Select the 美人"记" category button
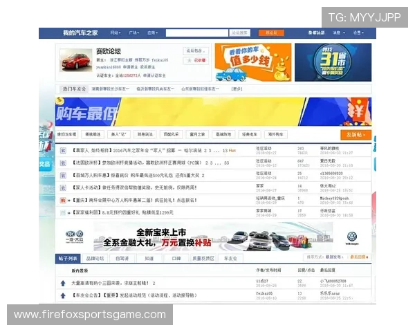The image size is (415, 332). click(x=119, y=134)
